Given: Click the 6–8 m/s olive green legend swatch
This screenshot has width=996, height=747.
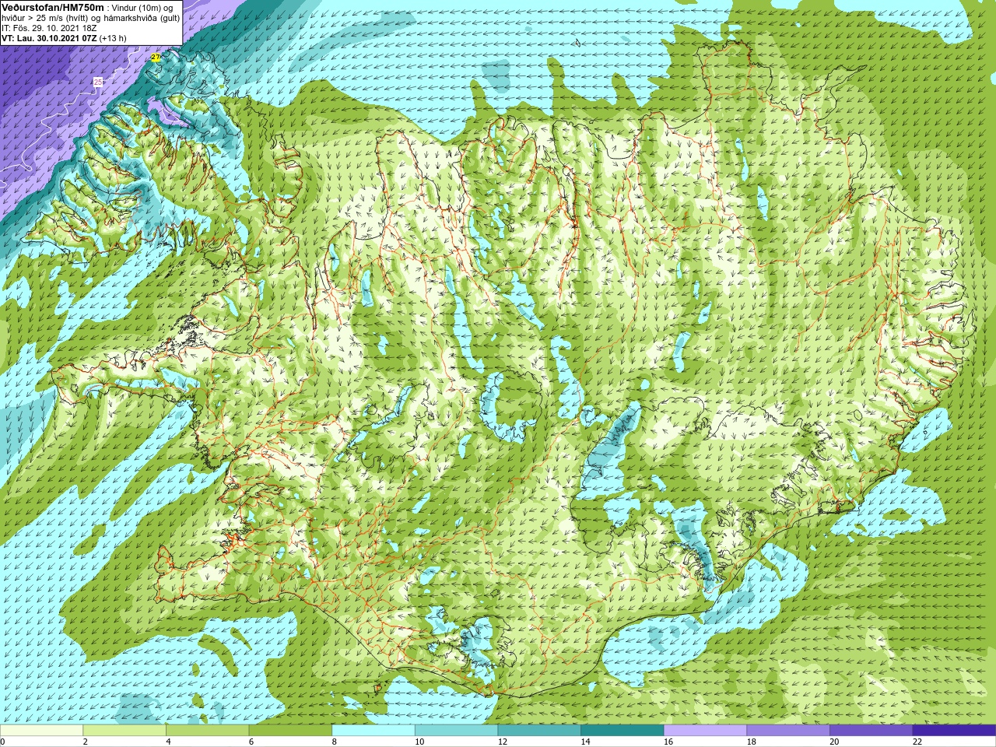Looking at the screenshot, I should (x=290, y=731).
